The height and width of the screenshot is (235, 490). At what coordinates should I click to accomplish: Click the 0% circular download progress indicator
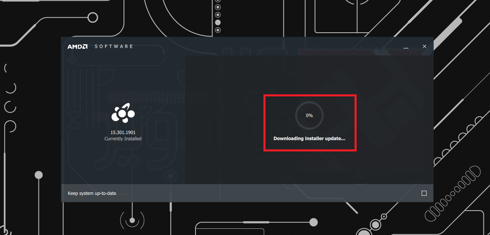[309, 115]
